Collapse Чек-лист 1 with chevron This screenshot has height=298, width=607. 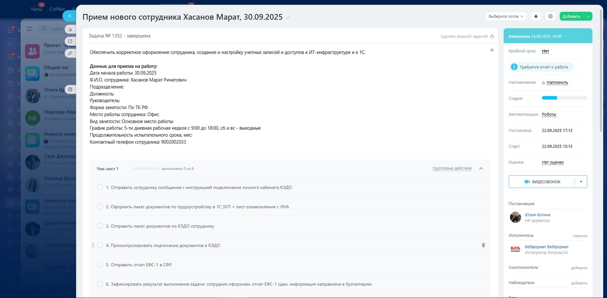click(481, 169)
